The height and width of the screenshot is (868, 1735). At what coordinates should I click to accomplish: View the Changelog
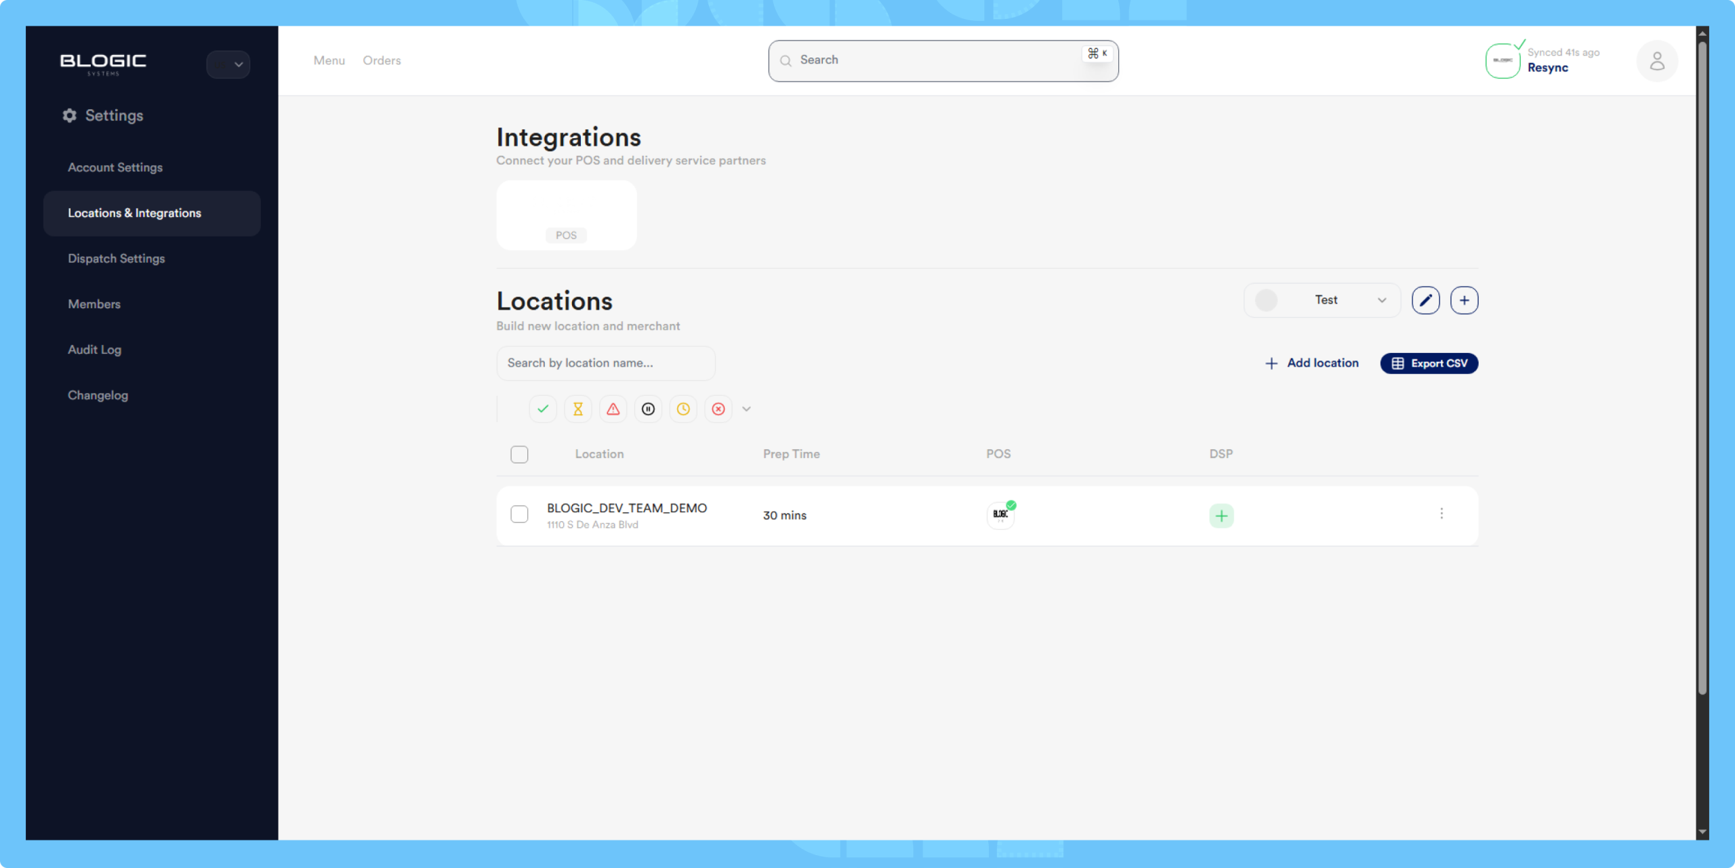(x=98, y=395)
